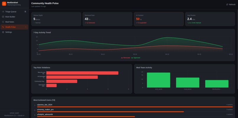Toggle the Approved legend entry

136,58
